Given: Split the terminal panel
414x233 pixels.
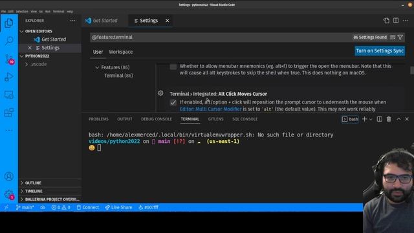Looking at the screenshot, I should (380, 119).
